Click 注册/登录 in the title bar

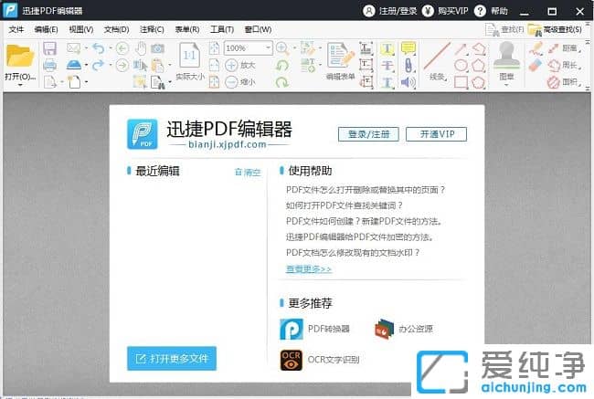390,11
